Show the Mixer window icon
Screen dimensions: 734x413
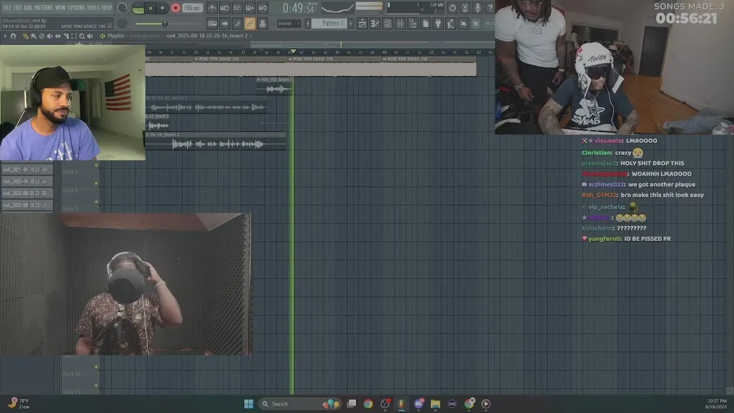400,24
